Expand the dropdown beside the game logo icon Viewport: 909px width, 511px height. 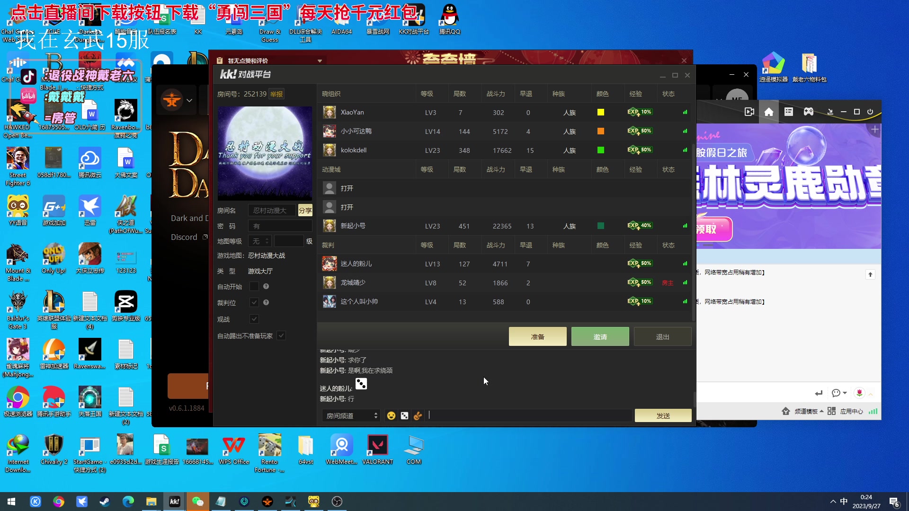click(189, 100)
